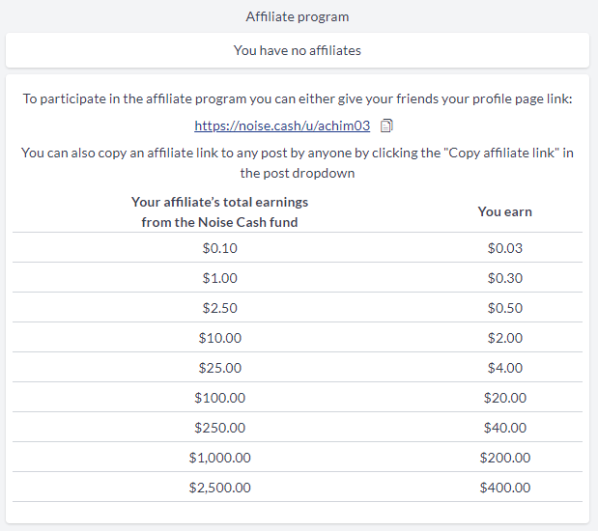The width and height of the screenshot is (598, 531).
Task: Select the $1.00 earnings tier cell
Action: (220, 278)
